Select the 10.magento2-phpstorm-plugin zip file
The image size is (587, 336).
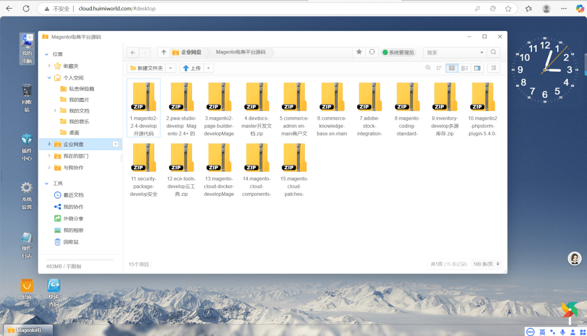click(x=483, y=108)
